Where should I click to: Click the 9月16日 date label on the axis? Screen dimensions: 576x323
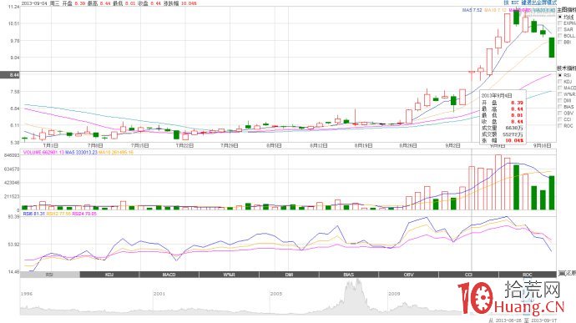tap(543, 145)
